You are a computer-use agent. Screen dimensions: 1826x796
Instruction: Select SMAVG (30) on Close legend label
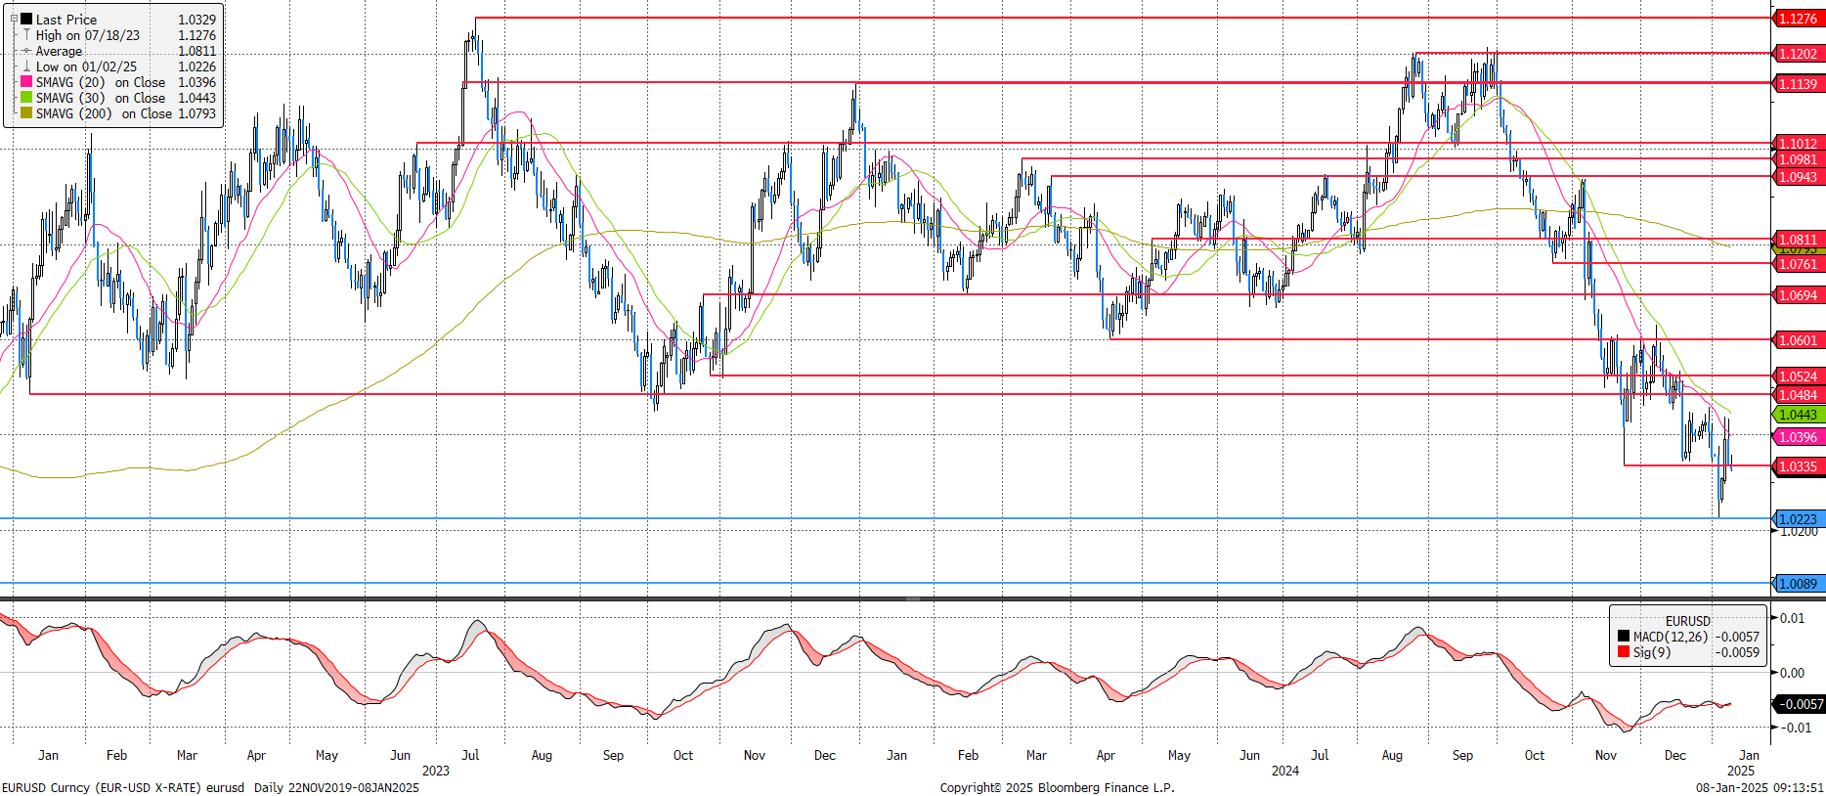coord(101,98)
